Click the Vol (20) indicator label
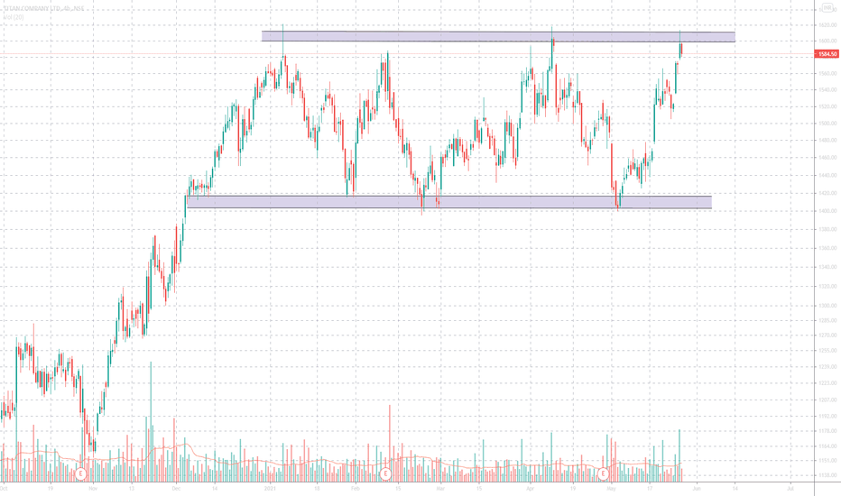The height and width of the screenshot is (496, 841). (x=13, y=17)
